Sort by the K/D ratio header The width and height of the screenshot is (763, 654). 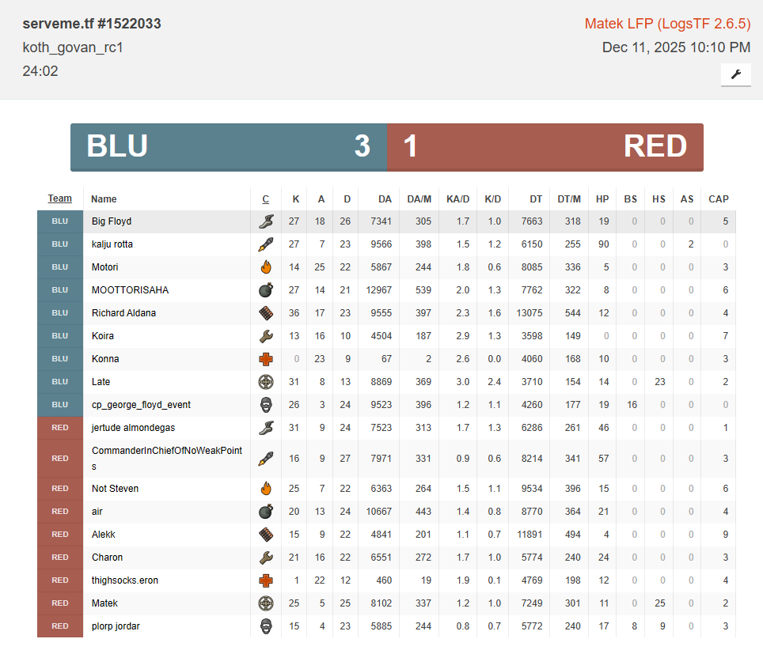pyautogui.click(x=492, y=199)
